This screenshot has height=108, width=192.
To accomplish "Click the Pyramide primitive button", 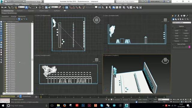I will click(x=186, y=38).
